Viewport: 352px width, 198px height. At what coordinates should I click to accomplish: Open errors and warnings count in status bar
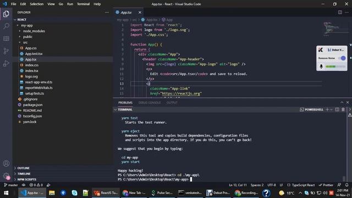pyautogui.click(x=36, y=185)
